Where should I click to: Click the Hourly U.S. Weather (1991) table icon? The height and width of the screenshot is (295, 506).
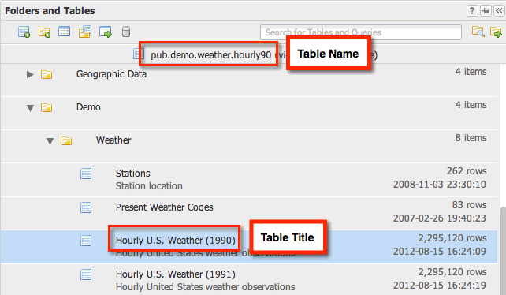[x=86, y=274]
